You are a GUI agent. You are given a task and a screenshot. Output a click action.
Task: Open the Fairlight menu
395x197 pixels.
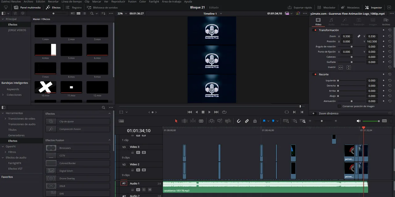click(x=154, y=2)
